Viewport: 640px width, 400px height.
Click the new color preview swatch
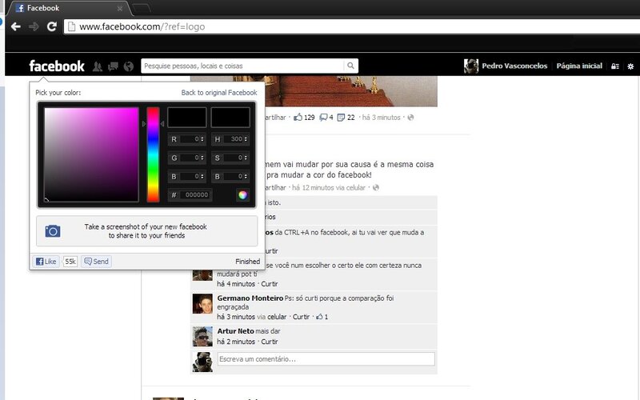click(187, 118)
